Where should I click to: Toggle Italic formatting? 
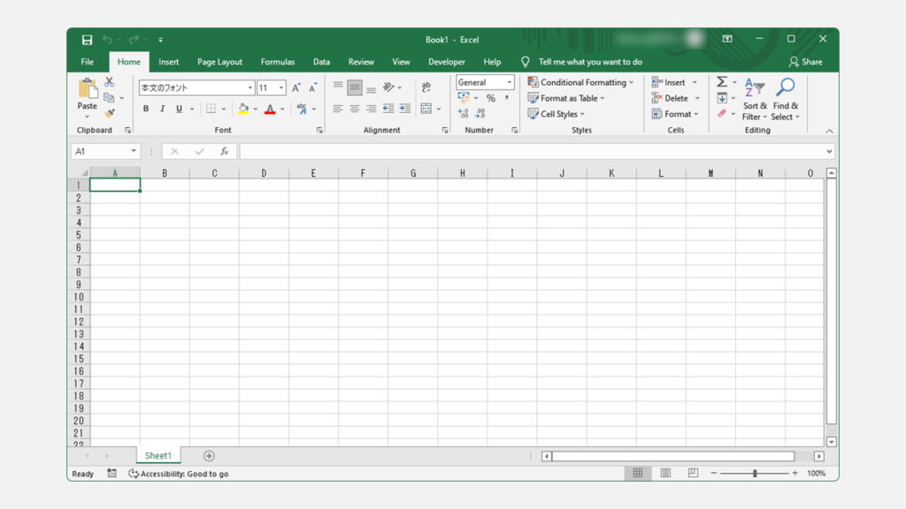(x=163, y=109)
